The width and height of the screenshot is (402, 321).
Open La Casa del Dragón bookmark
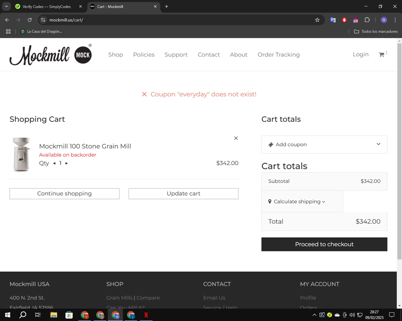(42, 31)
